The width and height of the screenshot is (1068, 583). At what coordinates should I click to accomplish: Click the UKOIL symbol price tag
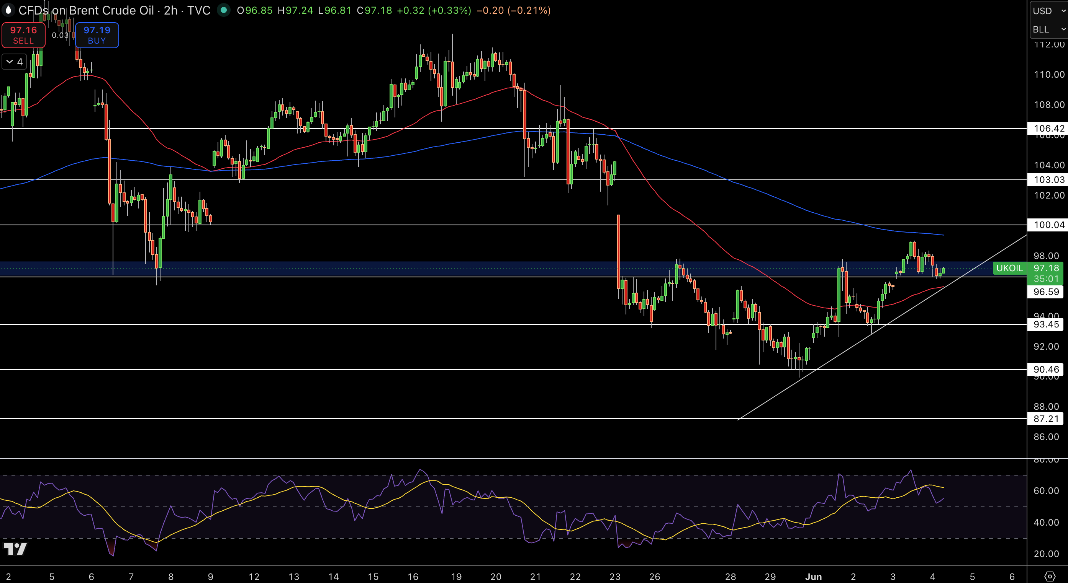click(1009, 268)
